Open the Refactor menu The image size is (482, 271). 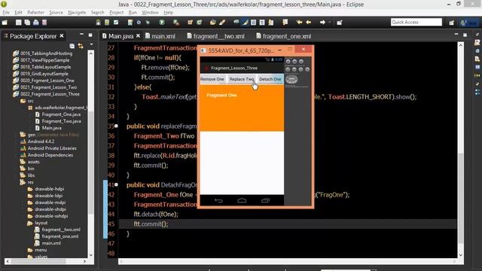tap(35, 12)
